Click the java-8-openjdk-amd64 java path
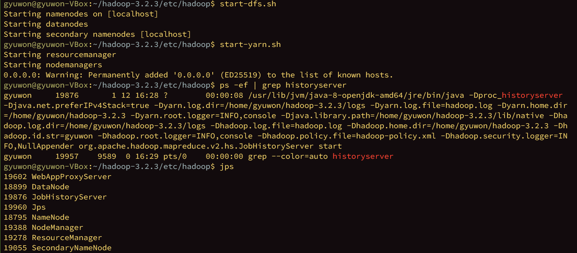This screenshot has width=577, height=253. pos(356,95)
